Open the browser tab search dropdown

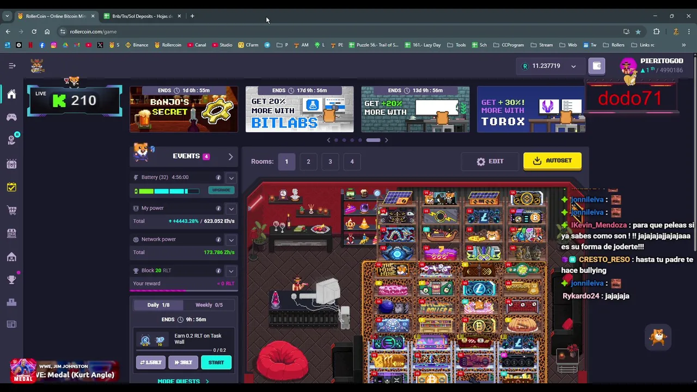tap(7, 16)
